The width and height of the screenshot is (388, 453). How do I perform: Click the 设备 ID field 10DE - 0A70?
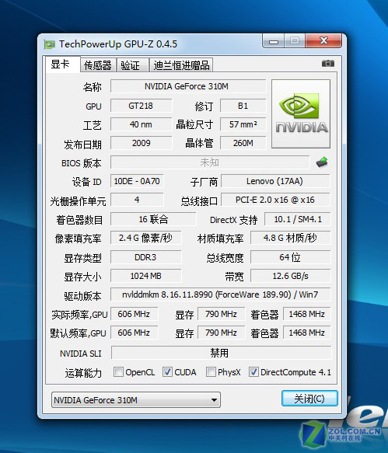click(x=137, y=181)
